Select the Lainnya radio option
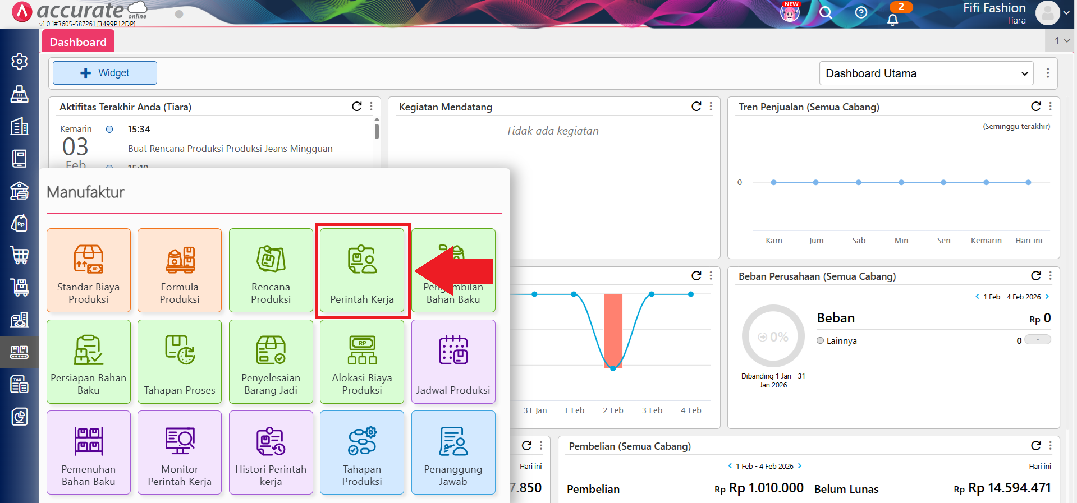The width and height of the screenshot is (1077, 503). pyautogui.click(x=821, y=340)
